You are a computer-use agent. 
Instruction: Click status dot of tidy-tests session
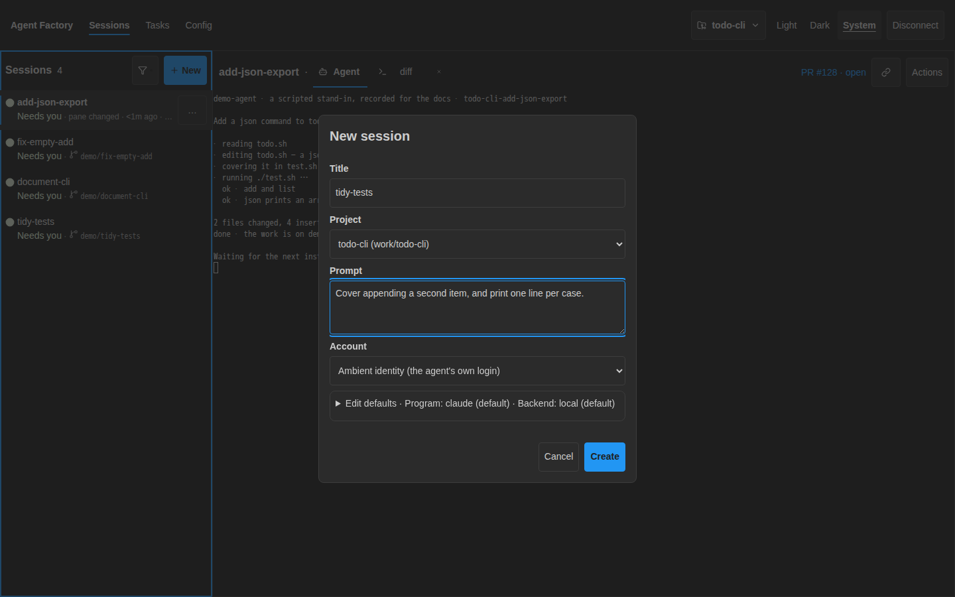tap(10, 222)
